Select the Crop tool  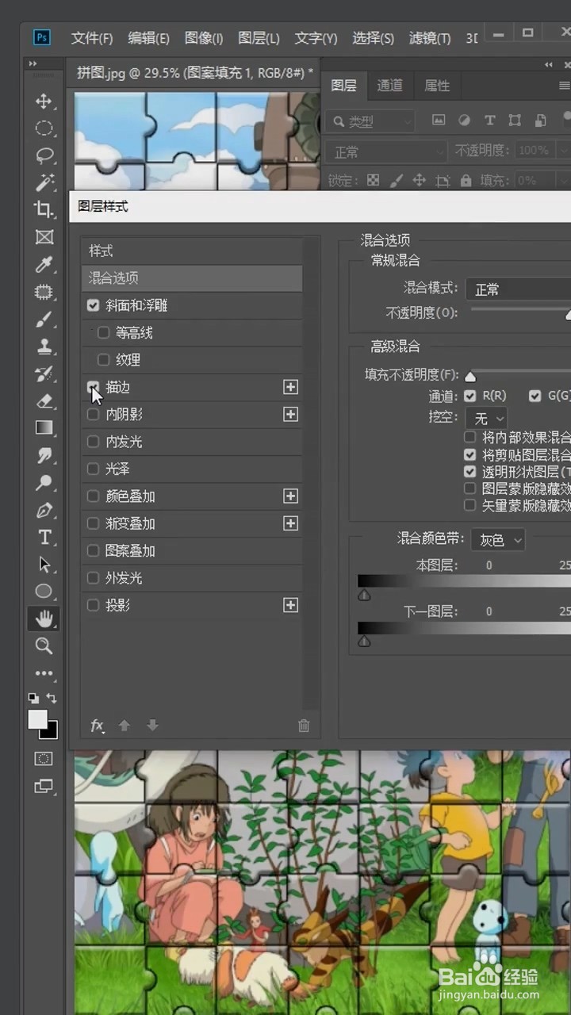click(44, 209)
